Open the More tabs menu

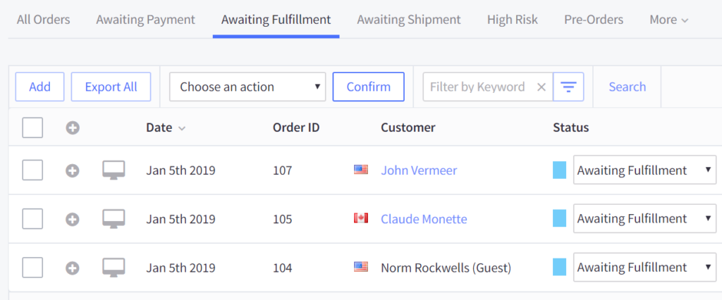point(669,20)
